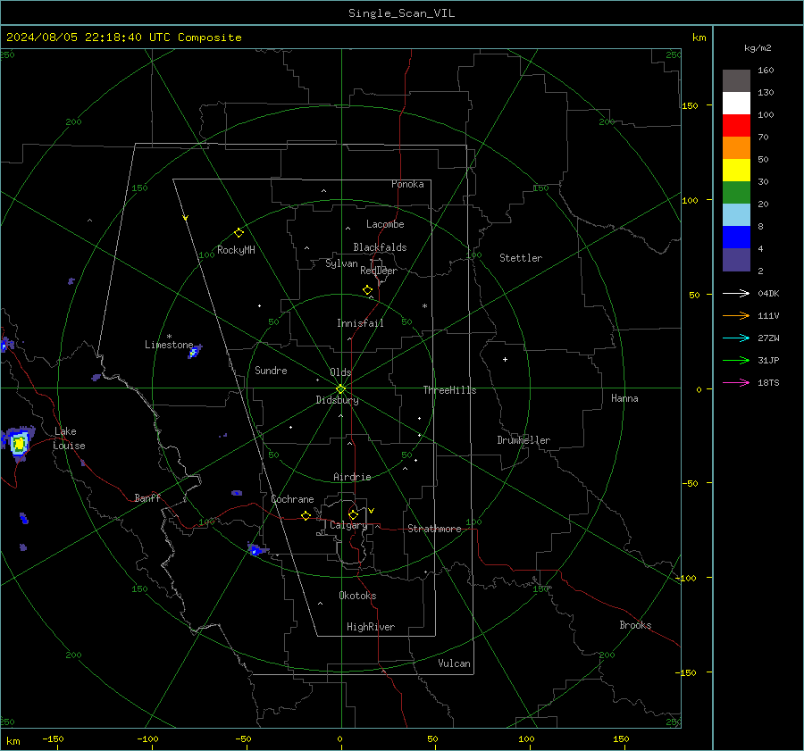Click the Olds town label

tap(340, 372)
